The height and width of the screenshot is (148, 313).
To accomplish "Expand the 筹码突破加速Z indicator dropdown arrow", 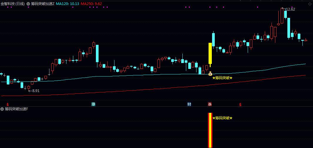I will point(28,4).
